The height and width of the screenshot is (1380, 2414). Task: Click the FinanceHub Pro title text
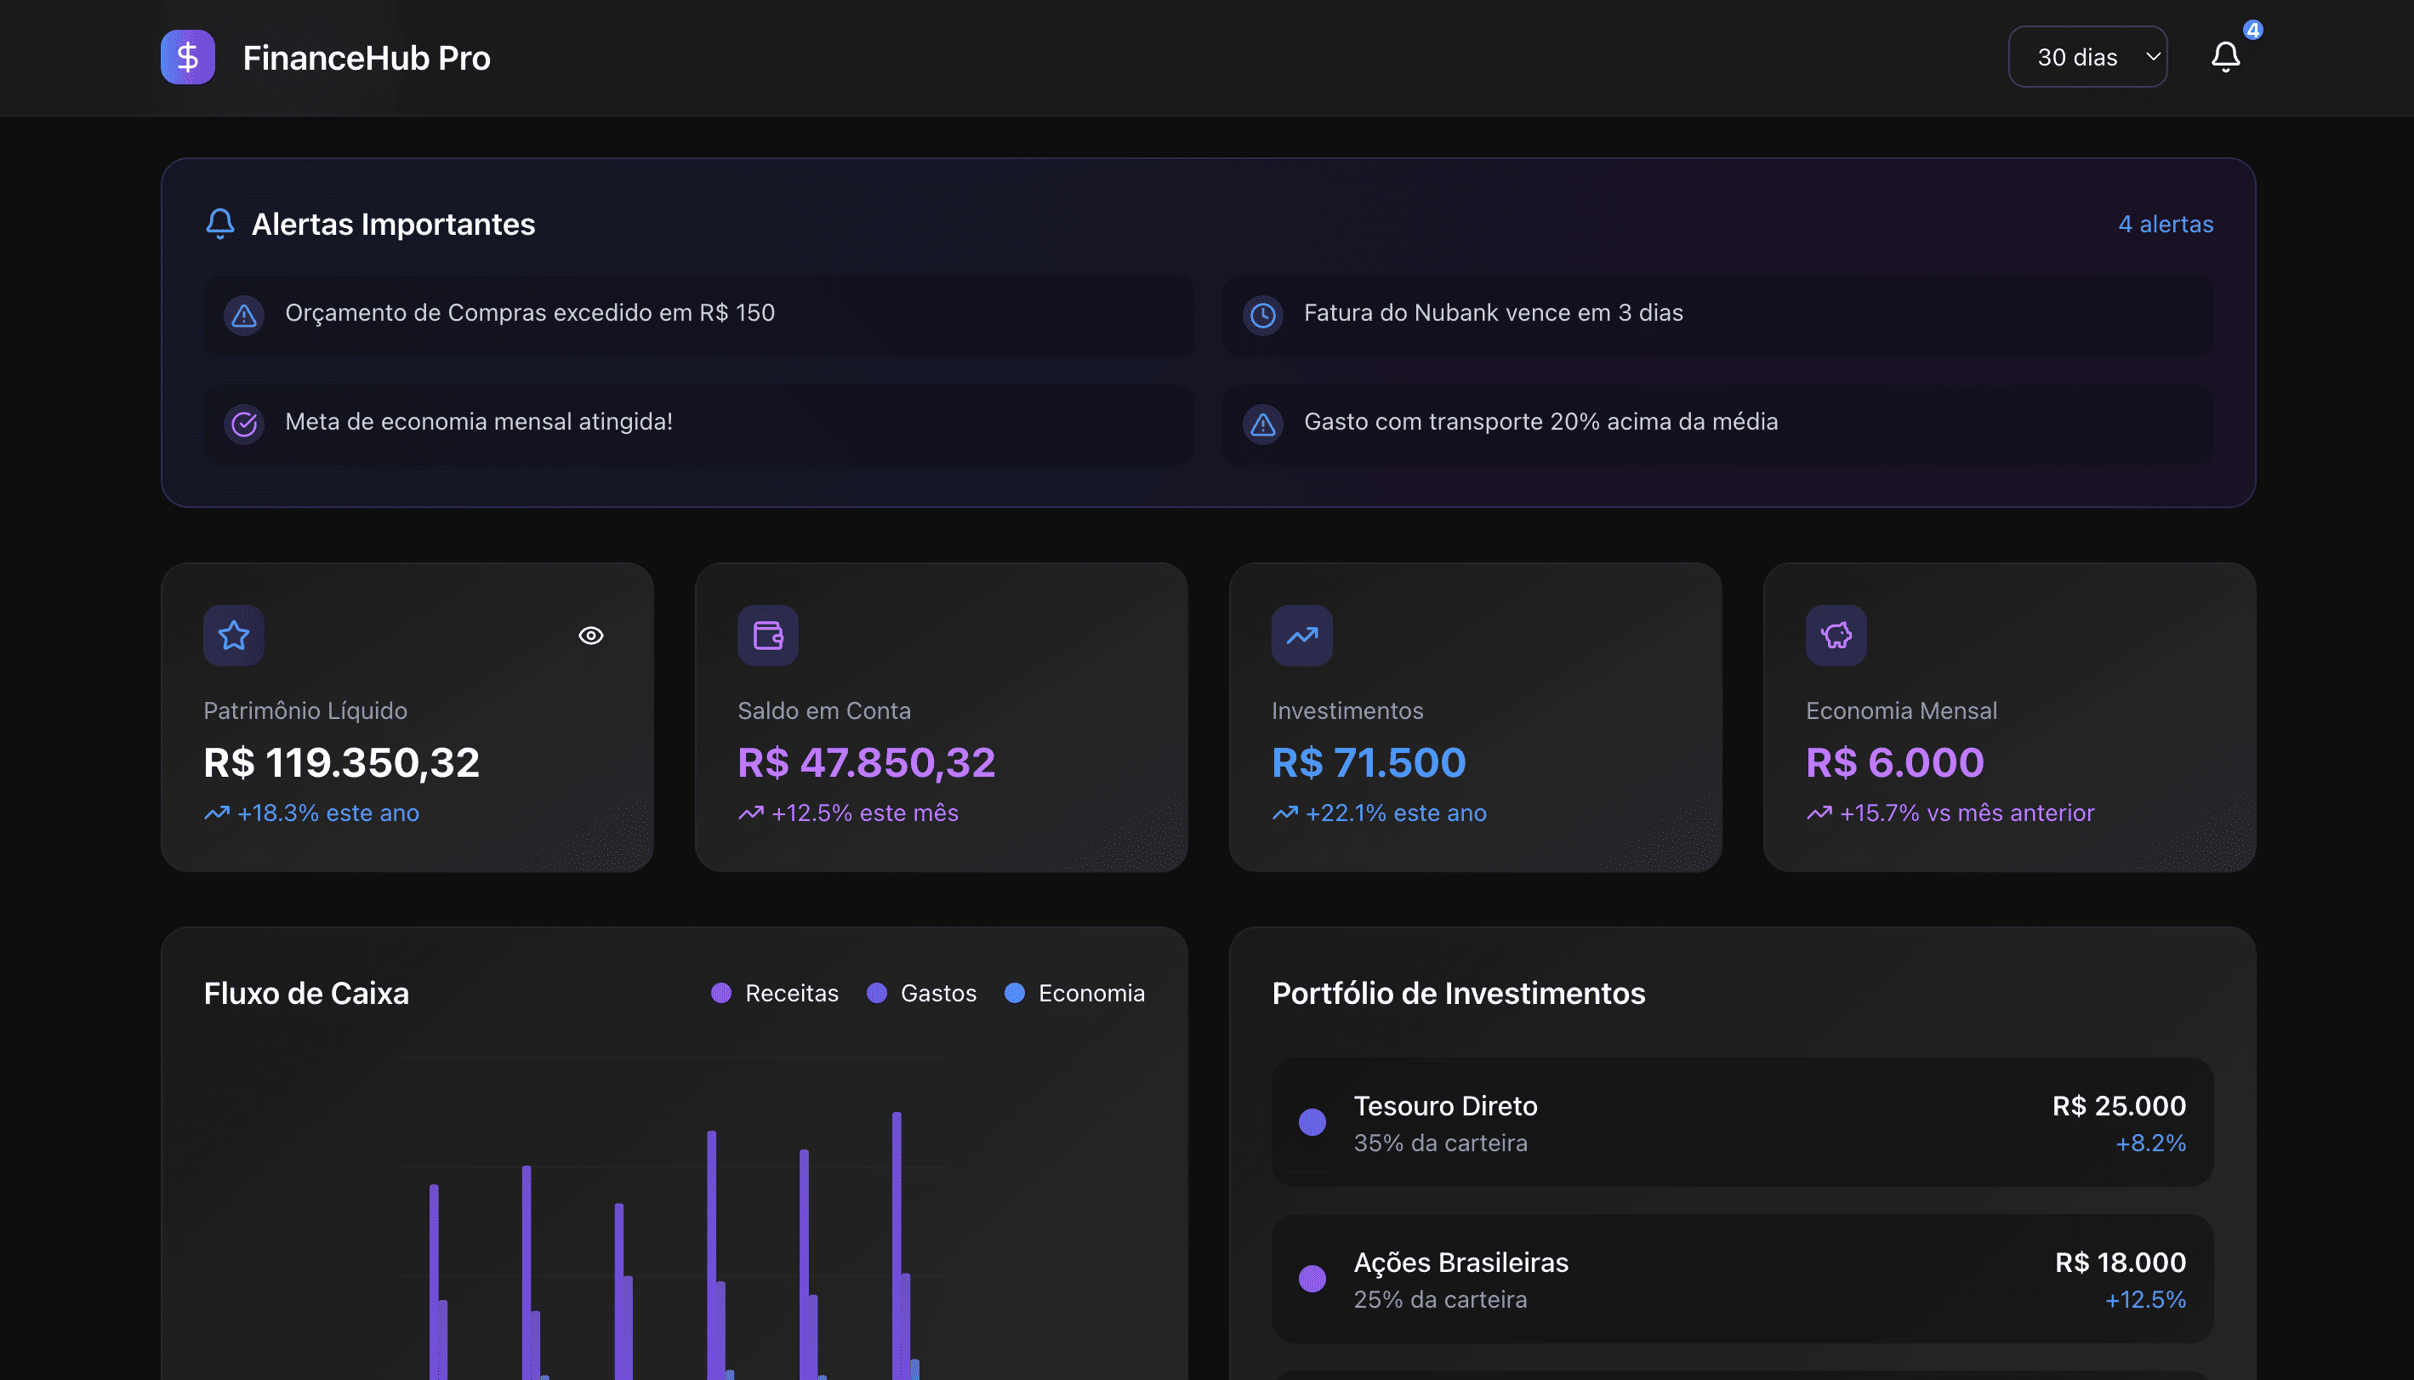tap(367, 58)
